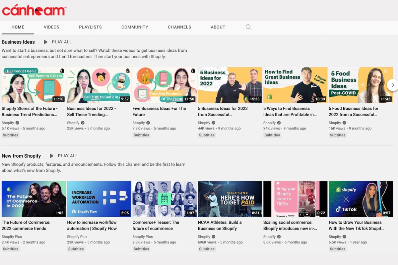Open title 'The Future of Commerce: 2022 commerce trends'

[x=26, y=226]
